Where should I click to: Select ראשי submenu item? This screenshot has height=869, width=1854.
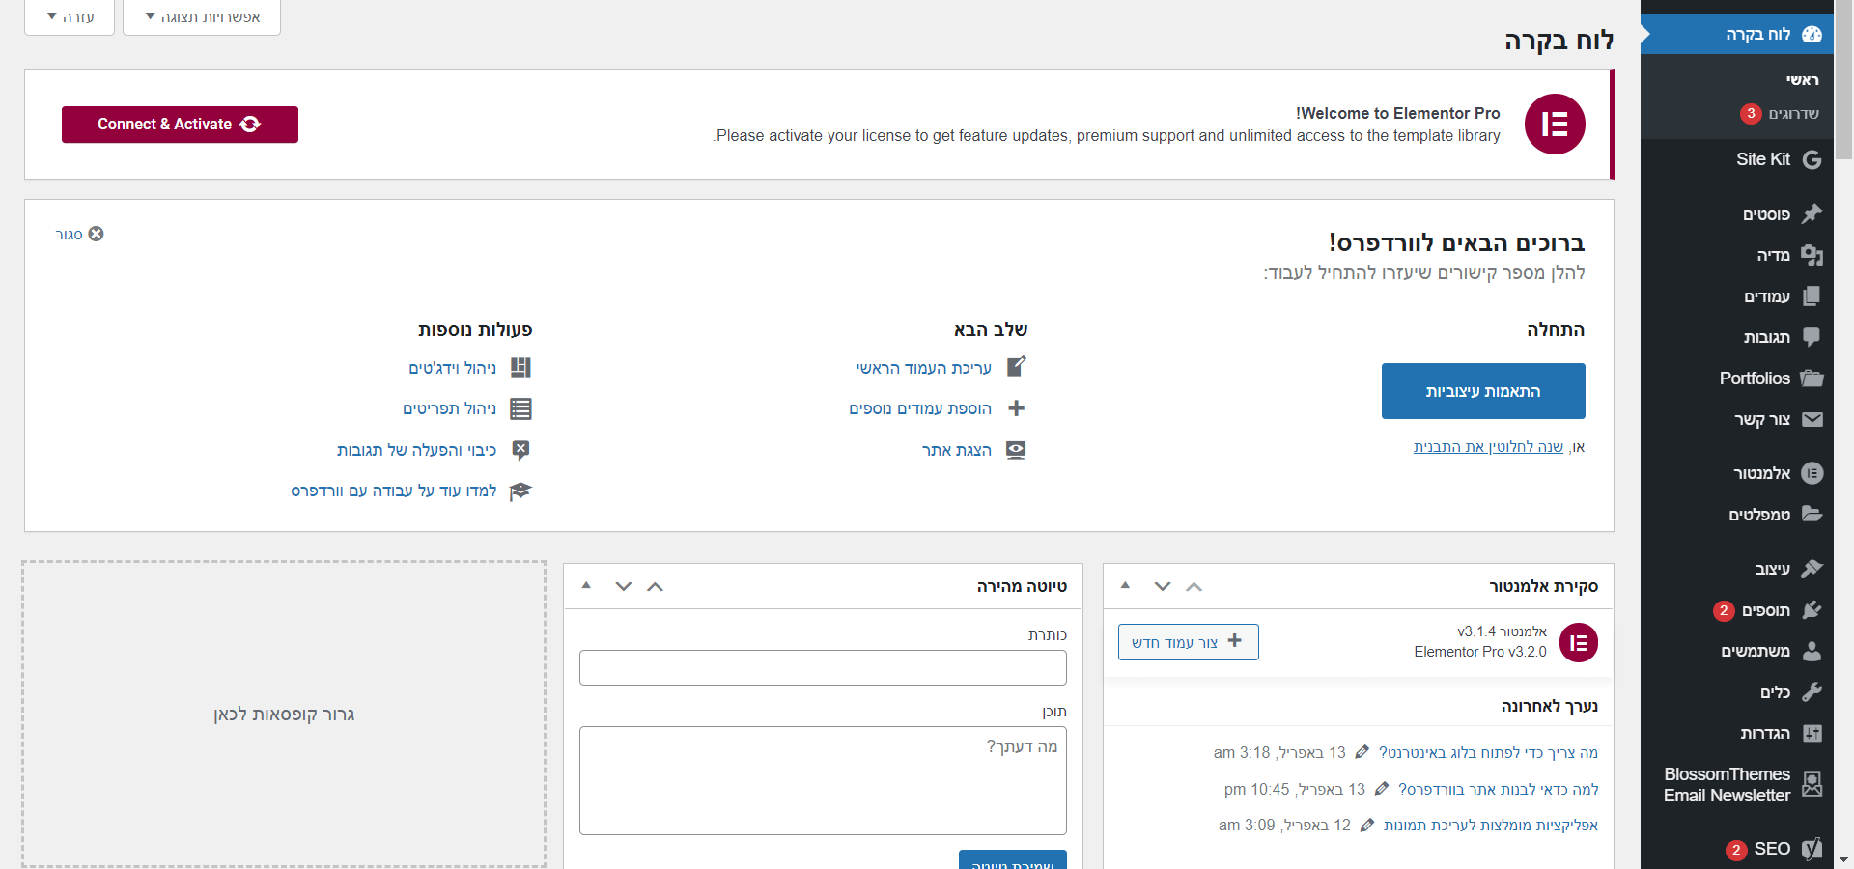[1802, 80]
